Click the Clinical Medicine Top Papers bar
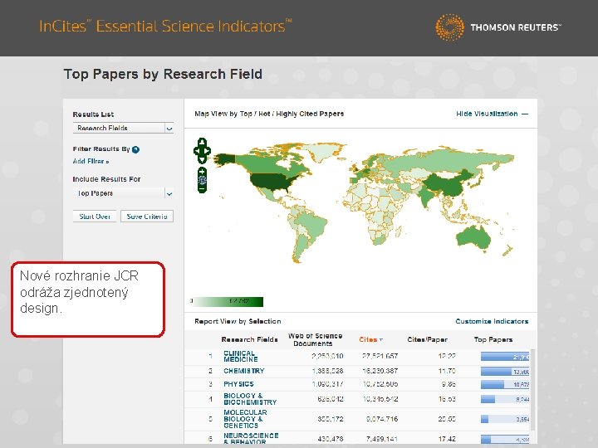The width and height of the screenshot is (598, 448). 505,357
